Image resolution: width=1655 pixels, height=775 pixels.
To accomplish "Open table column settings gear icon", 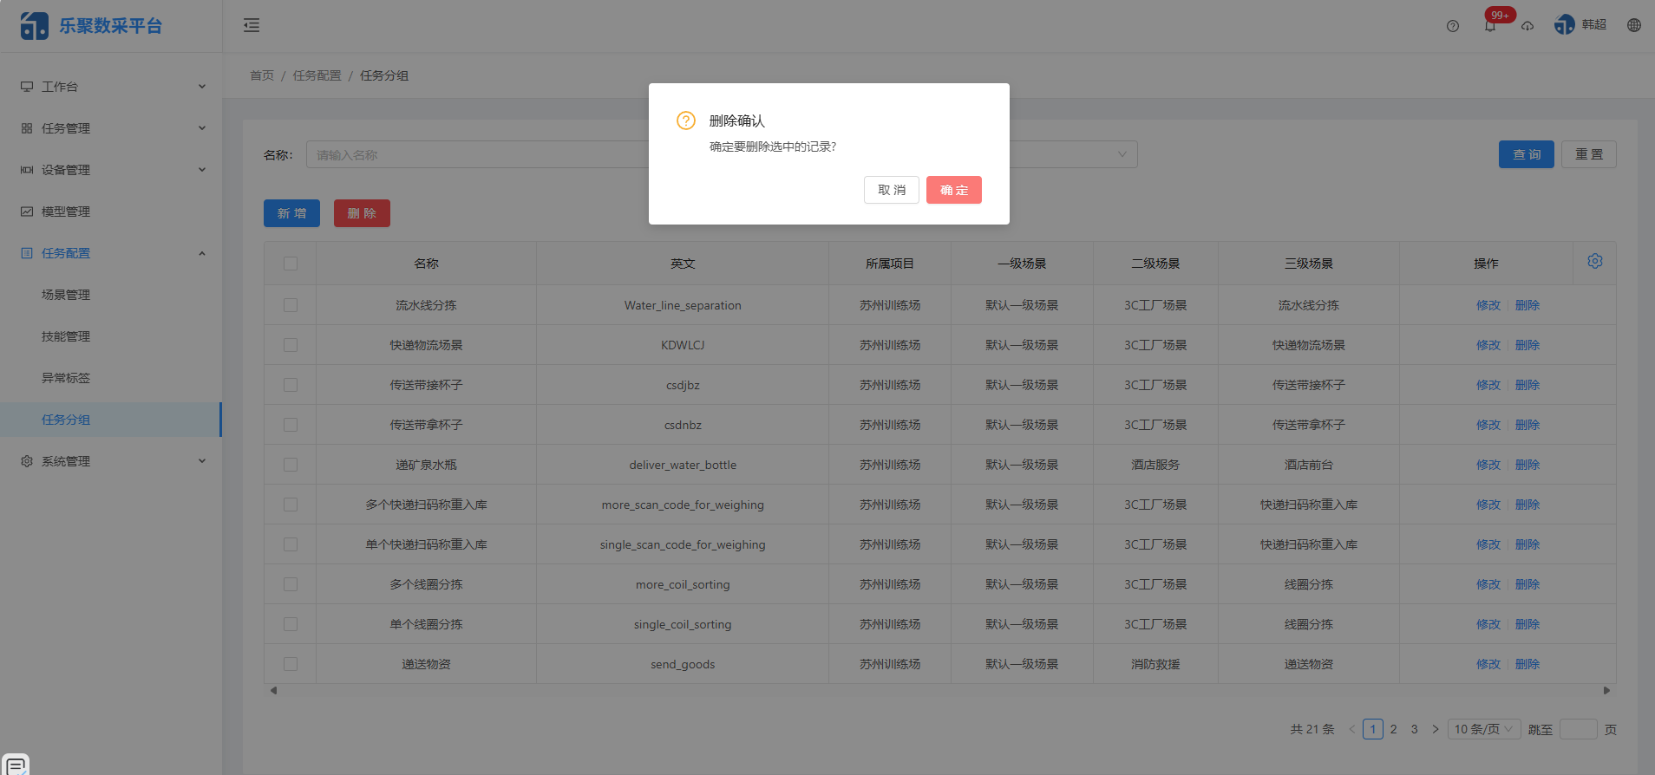I will coord(1595,262).
